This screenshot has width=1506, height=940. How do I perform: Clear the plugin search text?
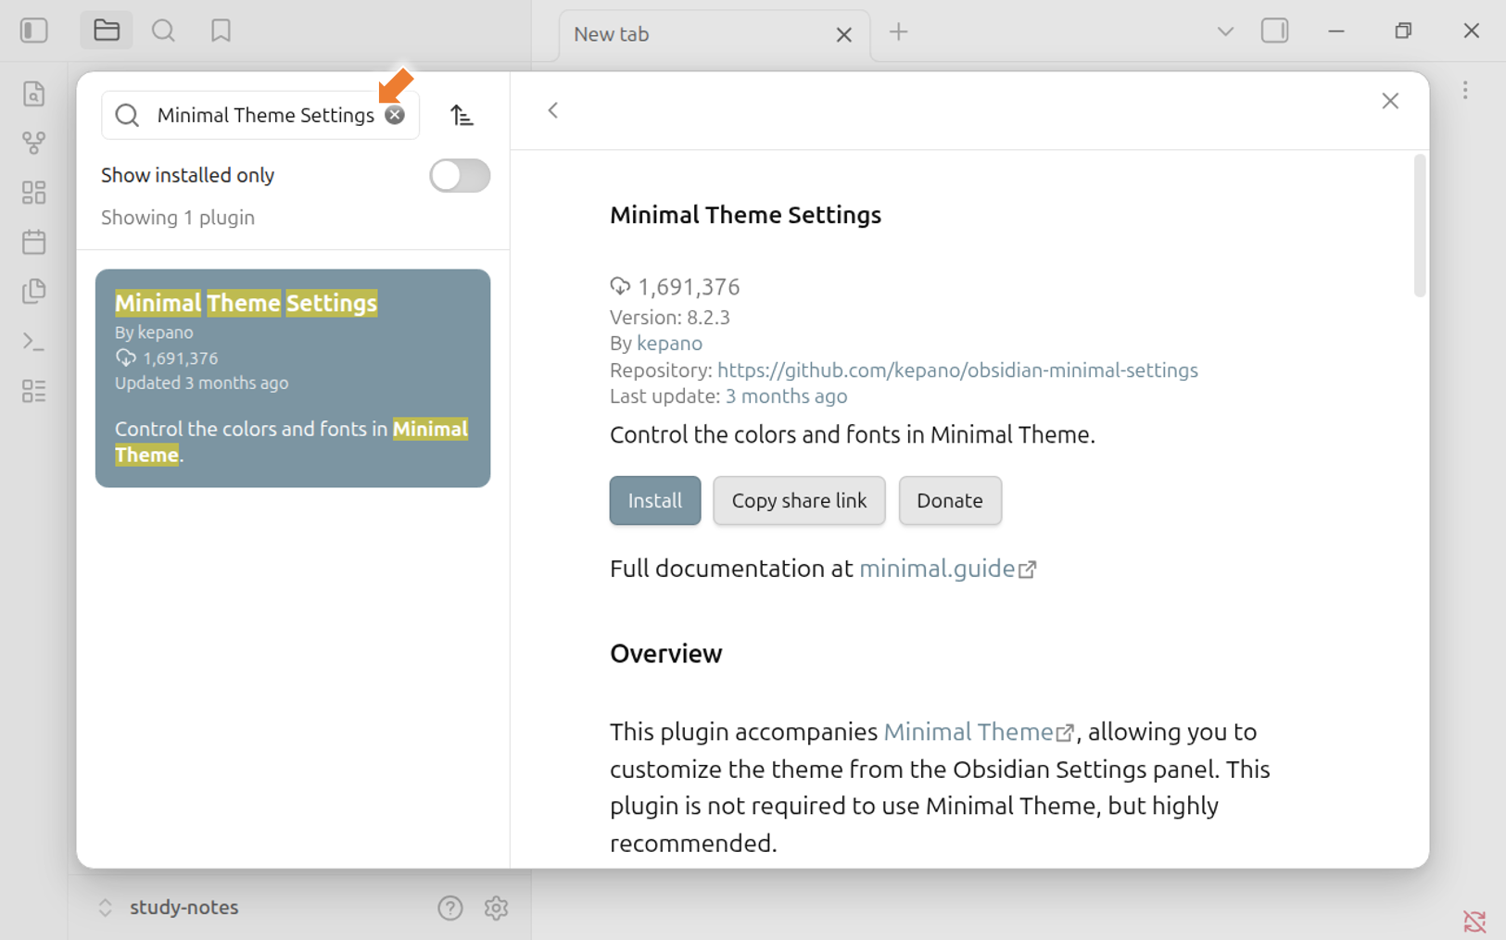(395, 115)
